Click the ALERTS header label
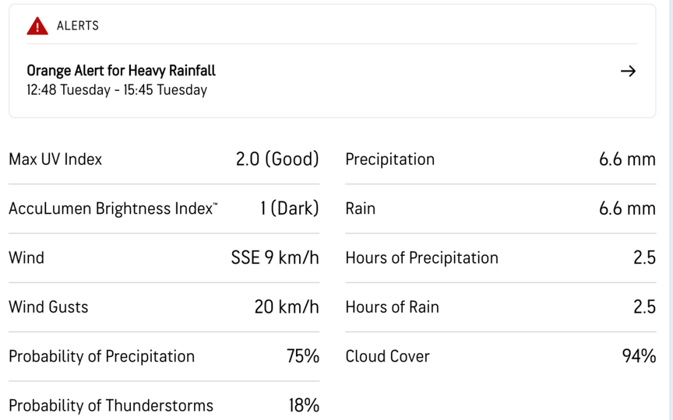Screen dimensions: 673x420 [78, 26]
